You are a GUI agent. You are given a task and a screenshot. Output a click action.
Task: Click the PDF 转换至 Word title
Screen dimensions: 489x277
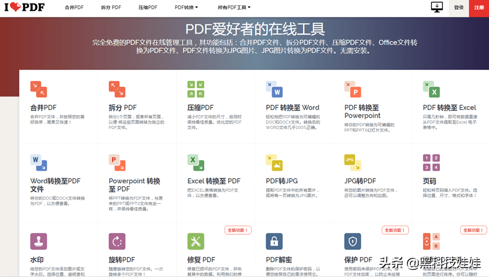292,108
